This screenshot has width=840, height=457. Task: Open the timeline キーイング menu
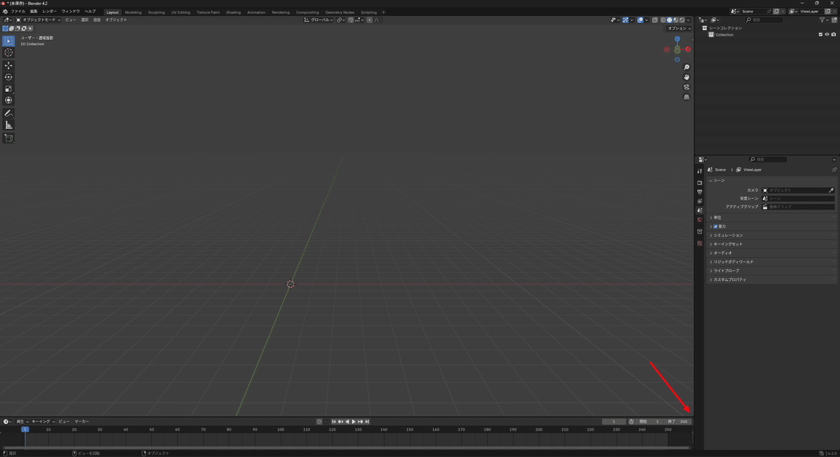(x=43, y=421)
